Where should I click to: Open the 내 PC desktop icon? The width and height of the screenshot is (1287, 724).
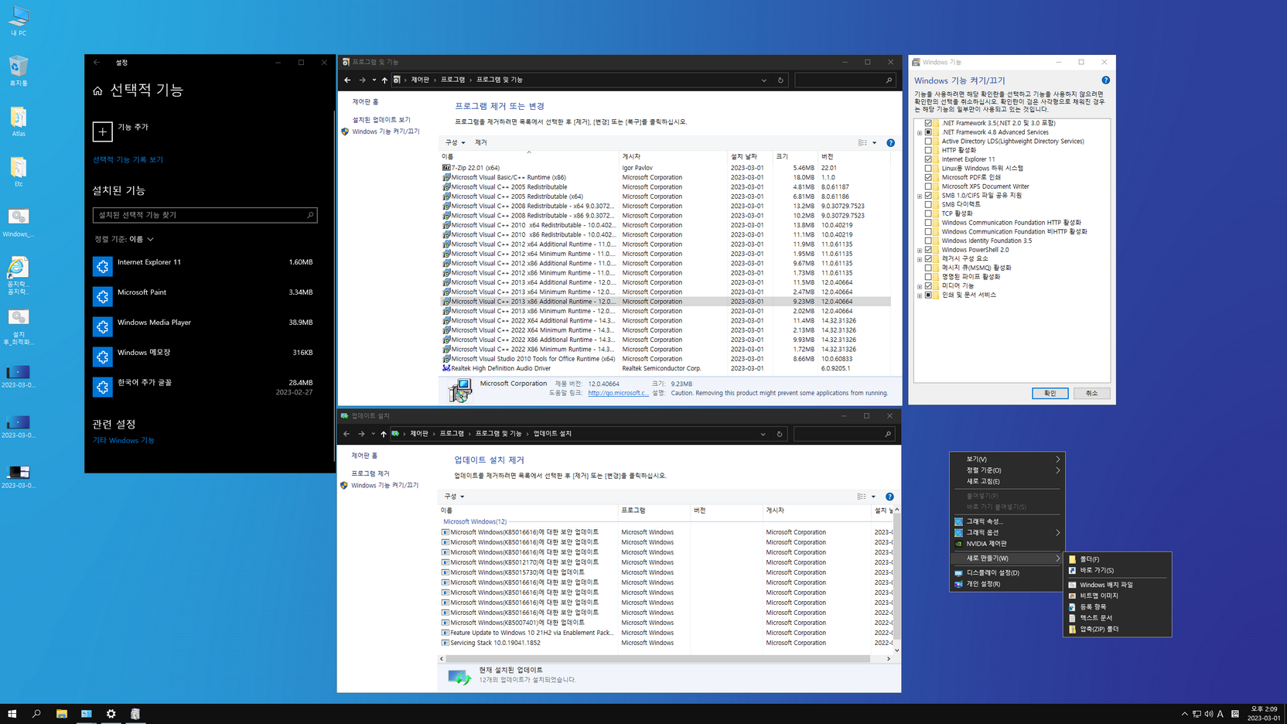19,21
